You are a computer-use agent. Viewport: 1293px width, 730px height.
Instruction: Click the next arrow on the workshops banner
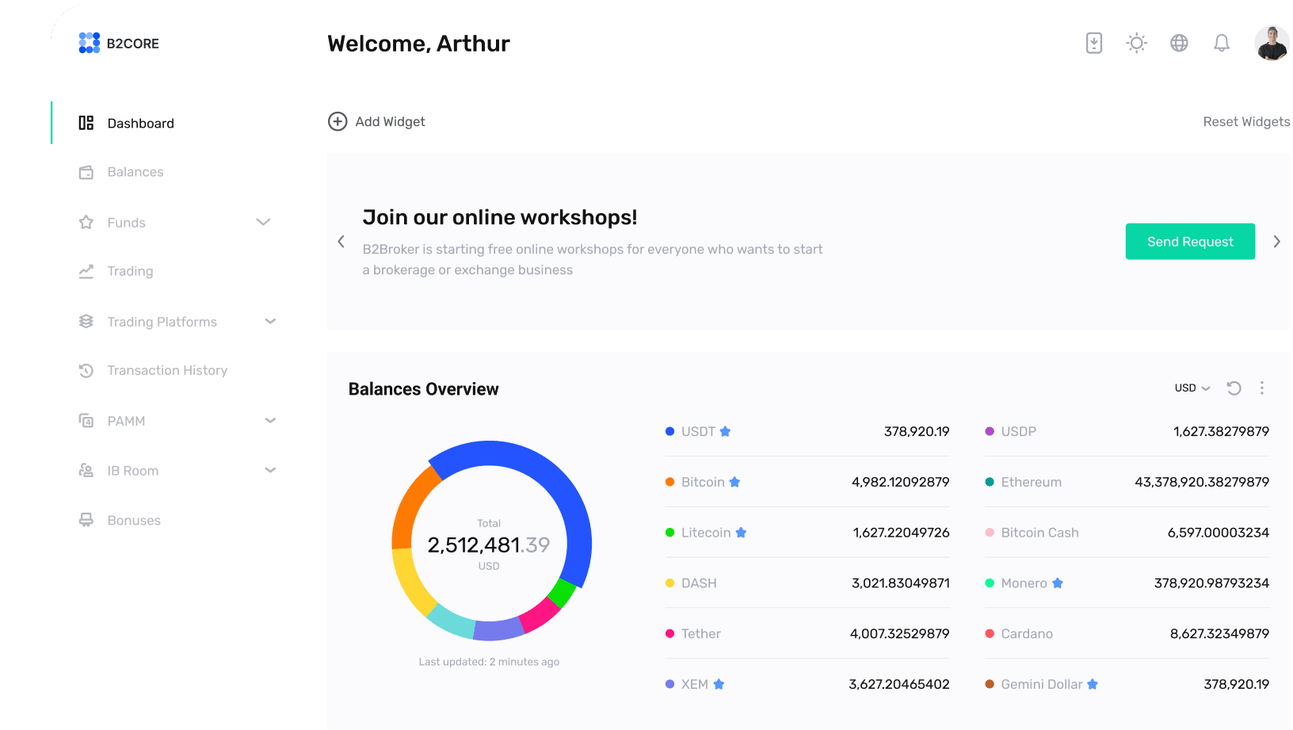pyautogui.click(x=1277, y=241)
